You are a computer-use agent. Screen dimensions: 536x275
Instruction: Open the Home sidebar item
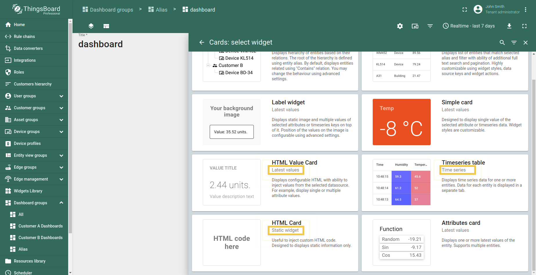coord(34,25)
